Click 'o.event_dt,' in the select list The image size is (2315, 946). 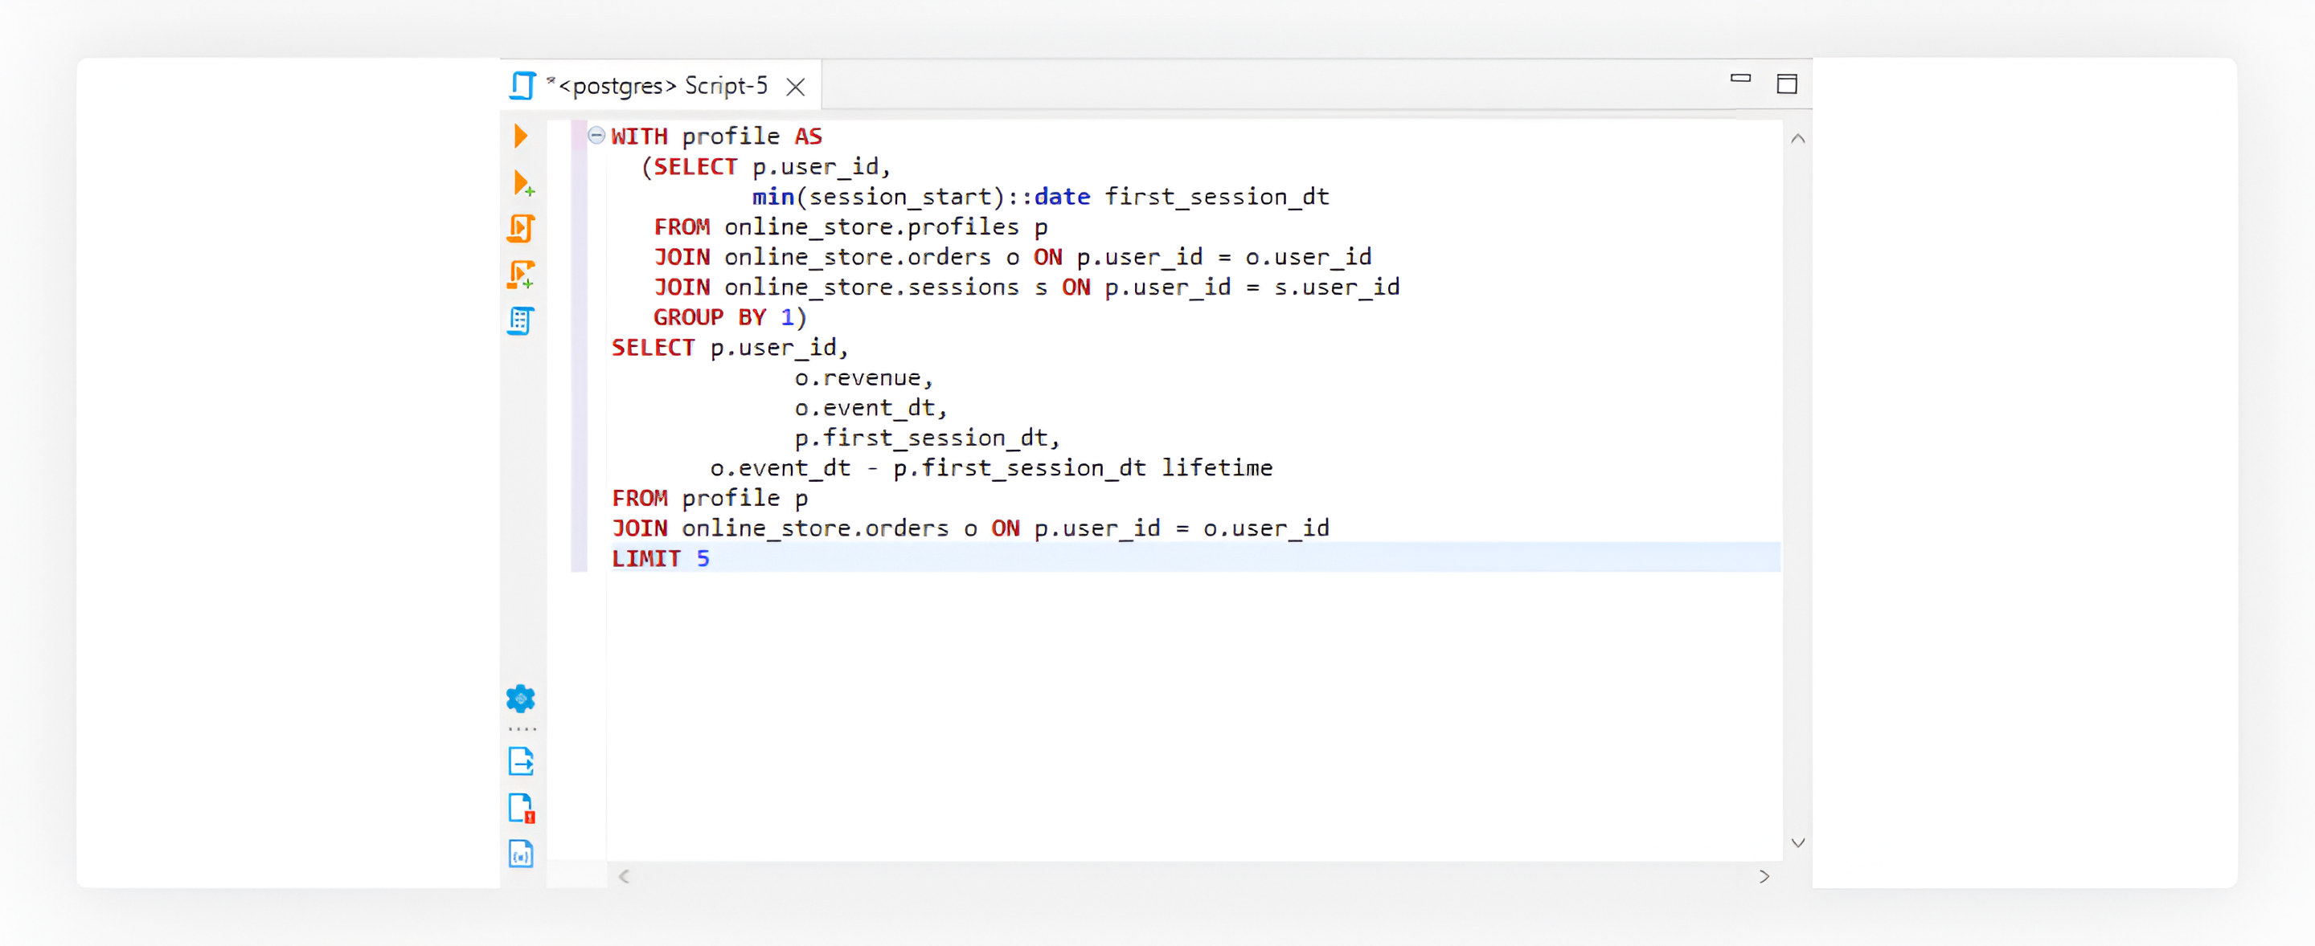click(x=871, y=409)
